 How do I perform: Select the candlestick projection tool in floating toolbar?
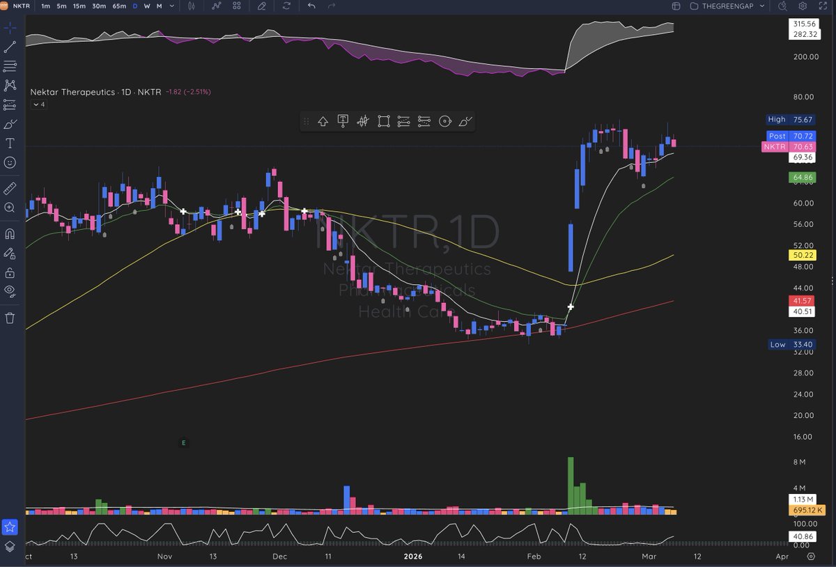[x=363, y=121]
